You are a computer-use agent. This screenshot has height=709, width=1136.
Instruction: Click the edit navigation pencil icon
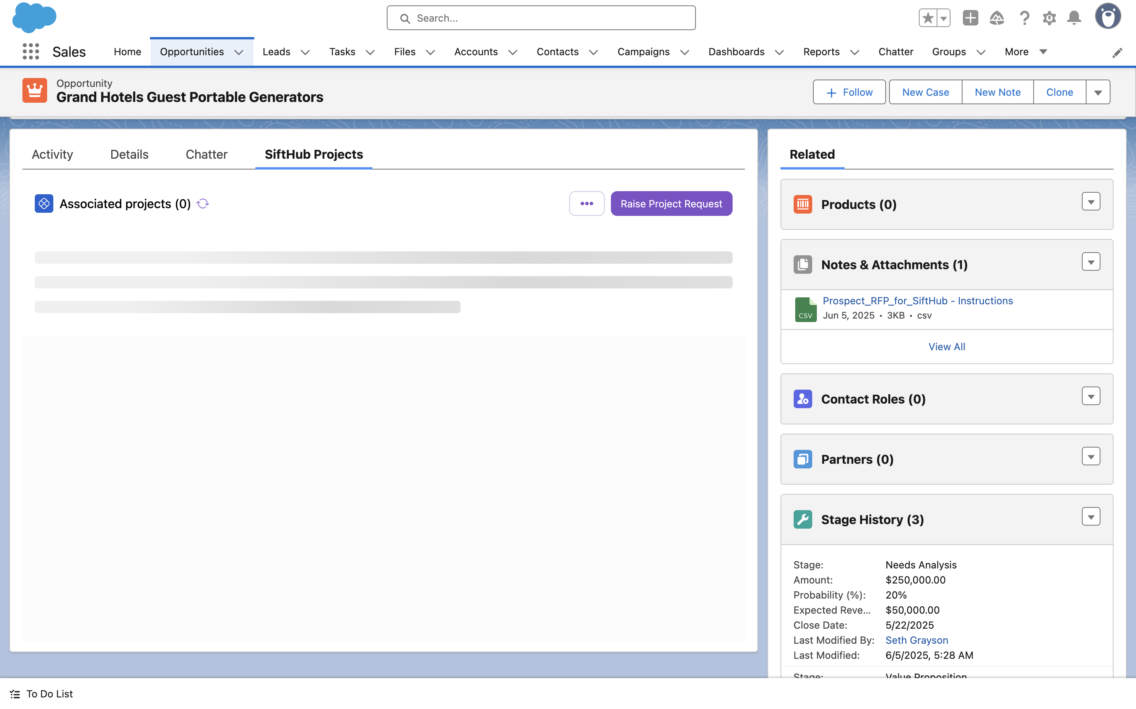pos(1117,53)
